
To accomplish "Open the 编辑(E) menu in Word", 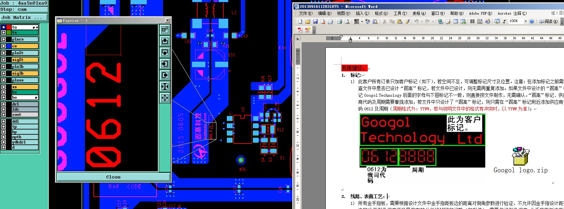I will coord(324,13).
